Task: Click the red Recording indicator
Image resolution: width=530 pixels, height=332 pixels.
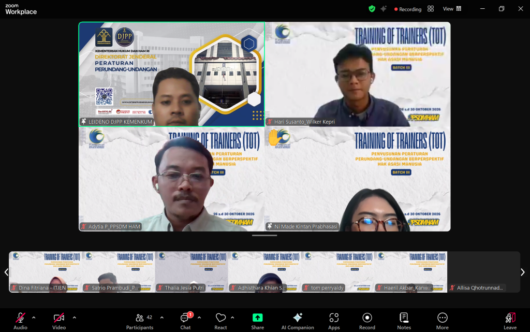Action: pyautogui.click(x=408, y=9)
